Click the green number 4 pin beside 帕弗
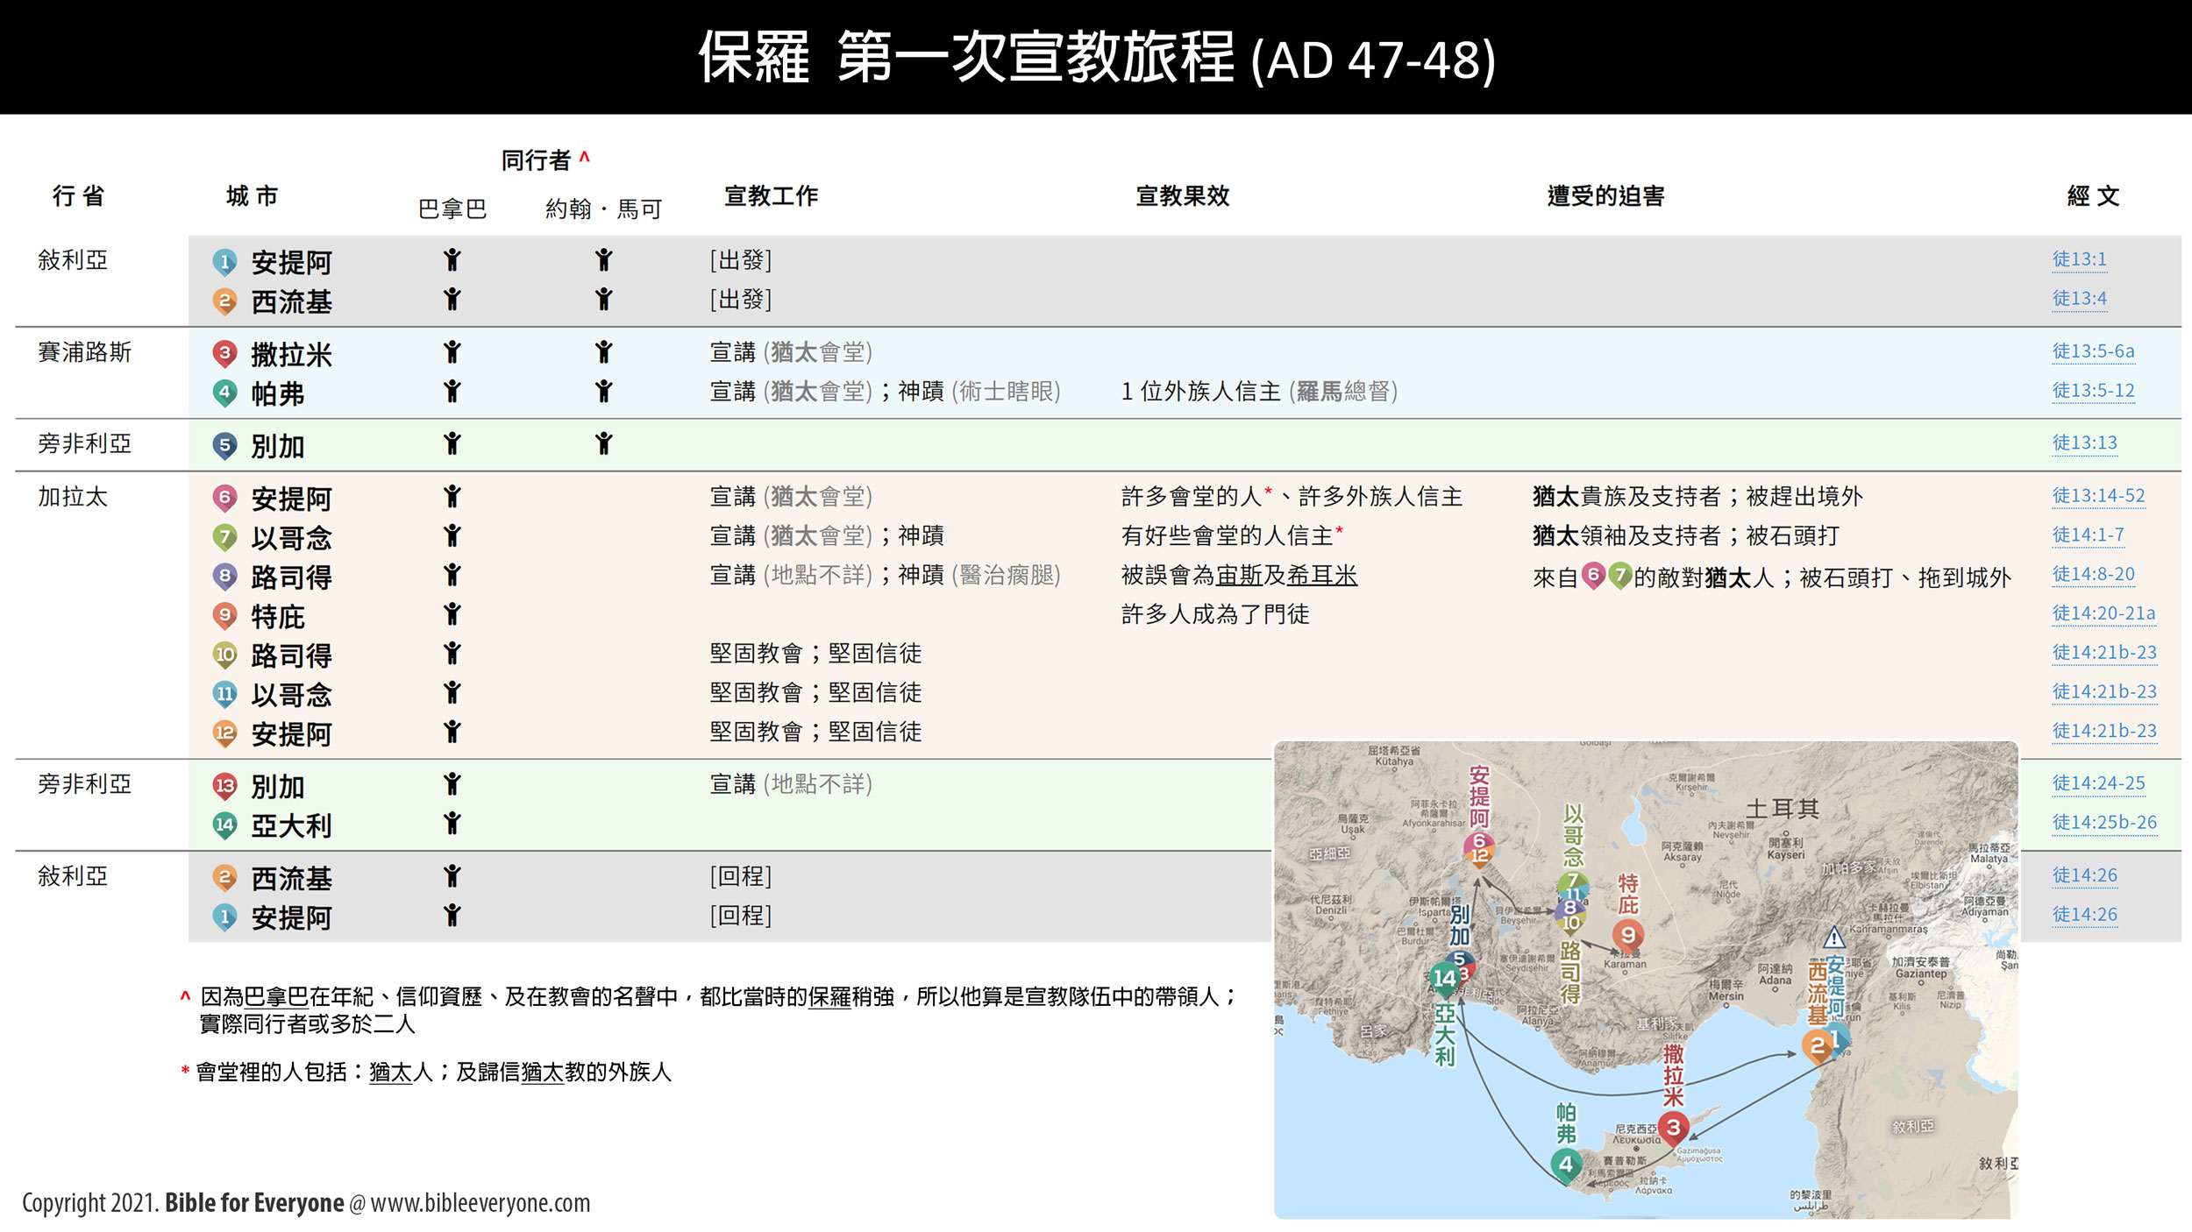The width and height of the screenshot is (2192, 1232). pos(224,392)
